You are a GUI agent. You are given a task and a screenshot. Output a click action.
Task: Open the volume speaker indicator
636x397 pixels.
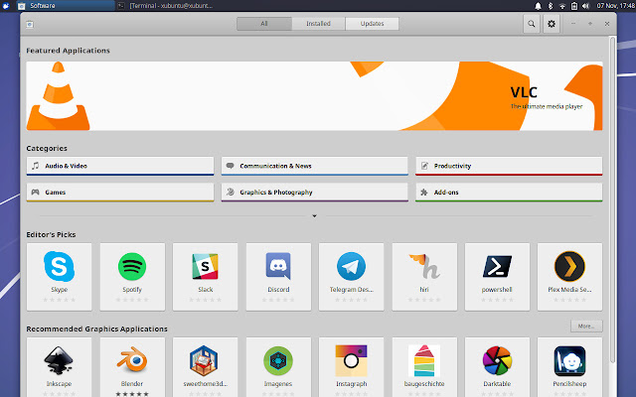point(585,6)
